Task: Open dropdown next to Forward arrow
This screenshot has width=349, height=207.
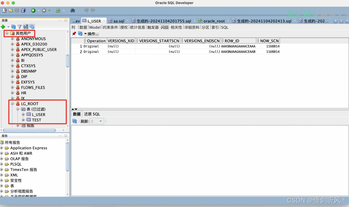Action: [x=49, y=11]
